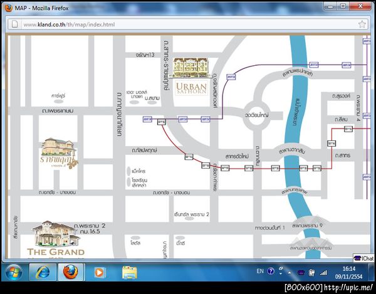Screen dimensions: 376x294
Task: Click the ม.สยาม landmark label
Action: point(152,98)
